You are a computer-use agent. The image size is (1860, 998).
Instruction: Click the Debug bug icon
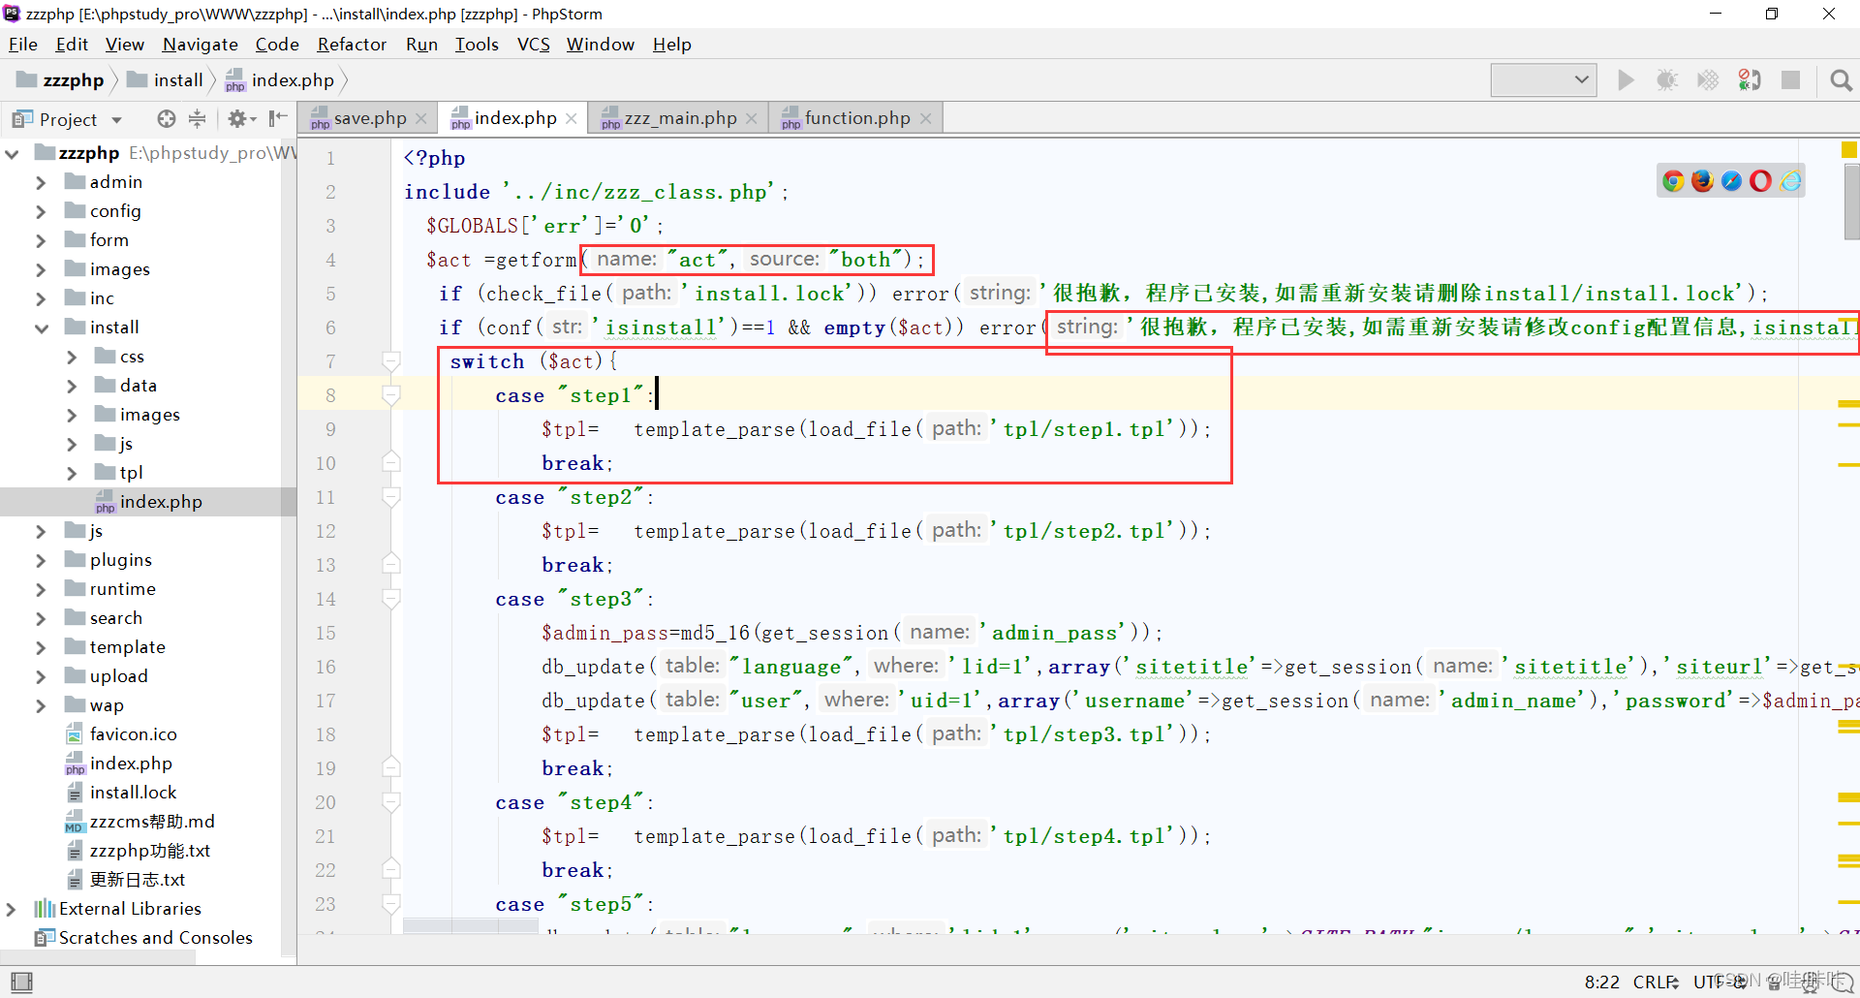(1667, 80)
